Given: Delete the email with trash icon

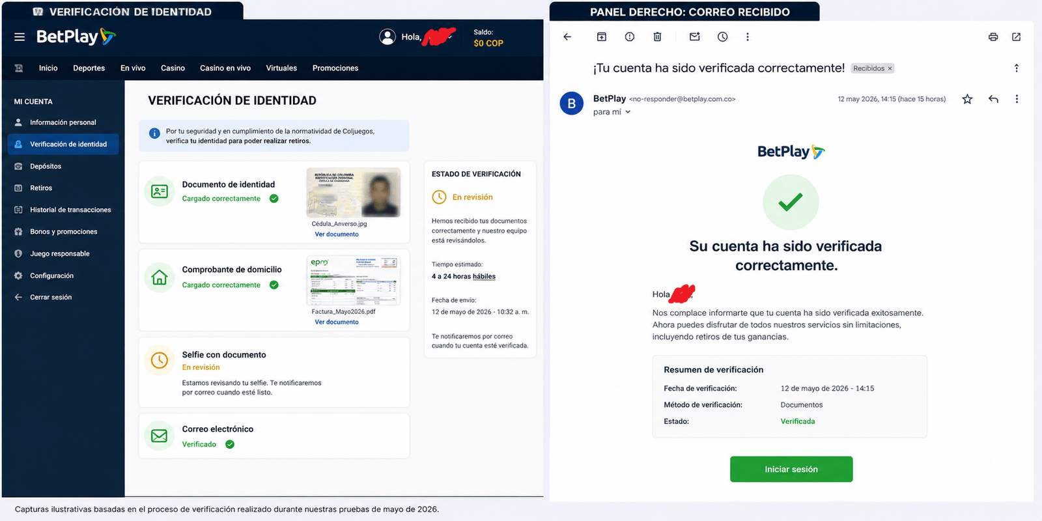Looking at the screenshot, I should tap(658, 37).
